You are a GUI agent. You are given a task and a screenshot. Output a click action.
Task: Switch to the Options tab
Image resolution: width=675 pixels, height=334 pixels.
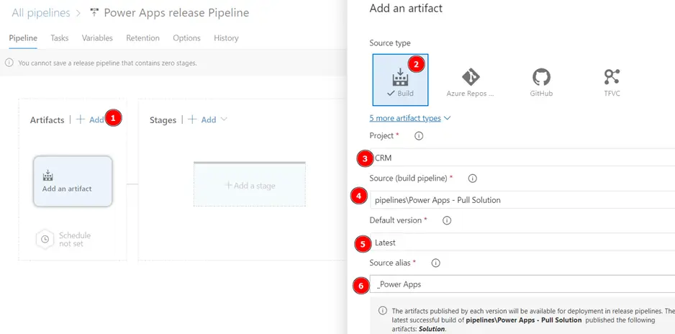pyautogui.click(x=187, y=38)
